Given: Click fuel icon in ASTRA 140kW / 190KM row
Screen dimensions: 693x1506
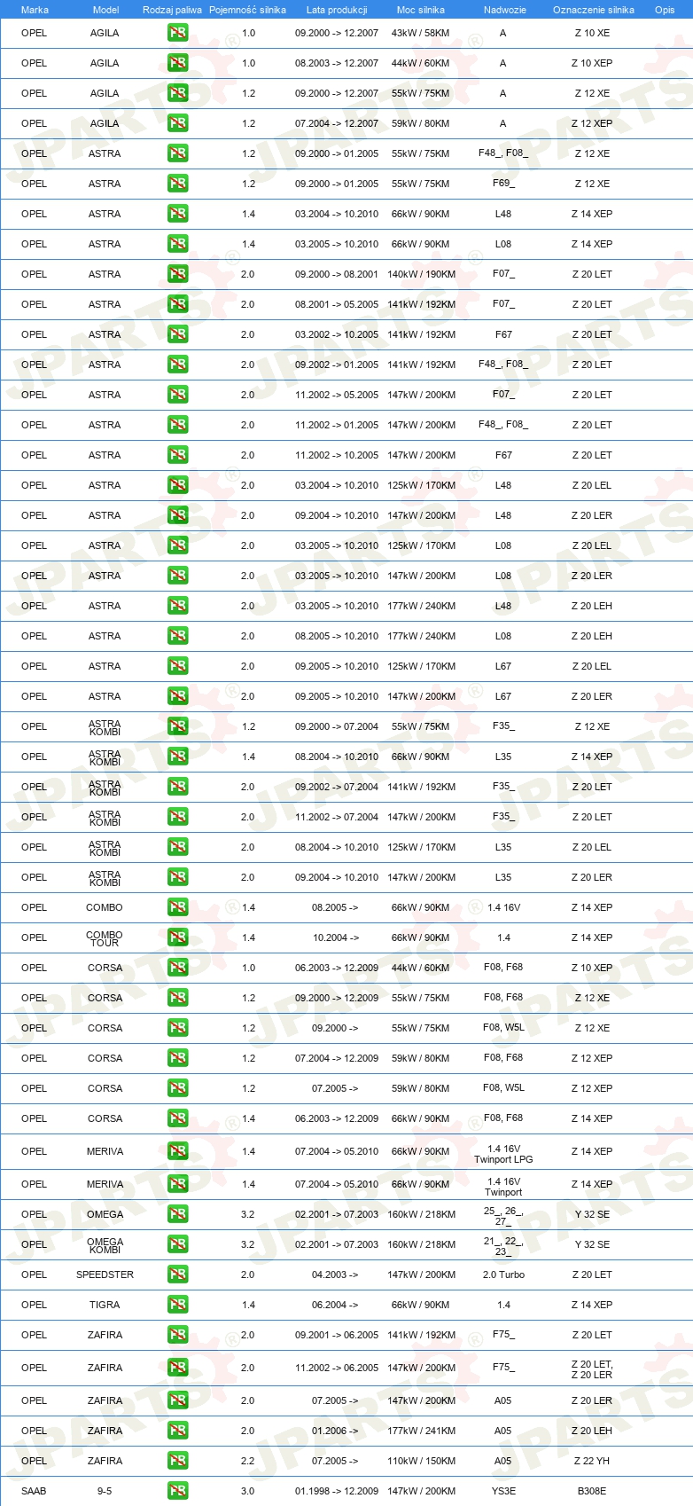Looking at the screenshot, I should pyautogui.click(x=177, y=274).
